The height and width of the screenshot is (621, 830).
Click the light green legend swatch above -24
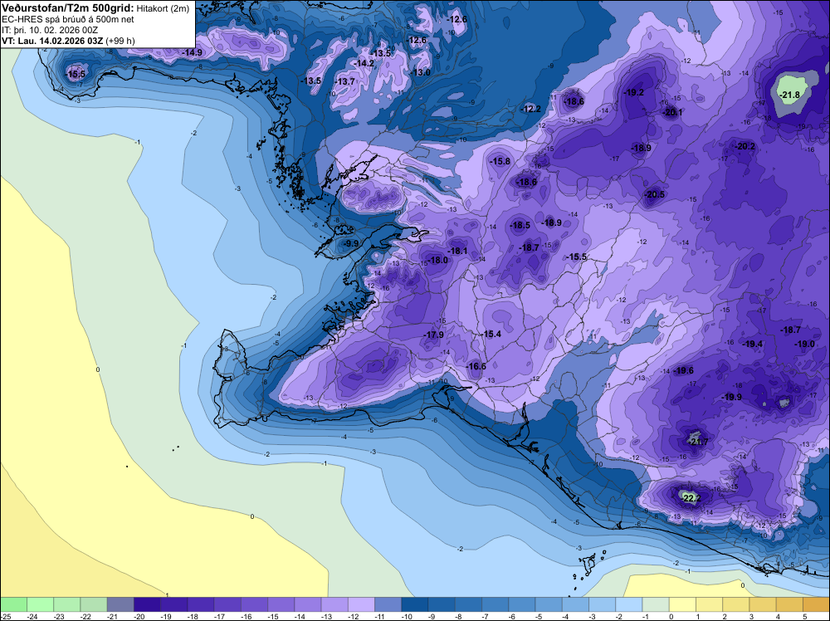40,604
